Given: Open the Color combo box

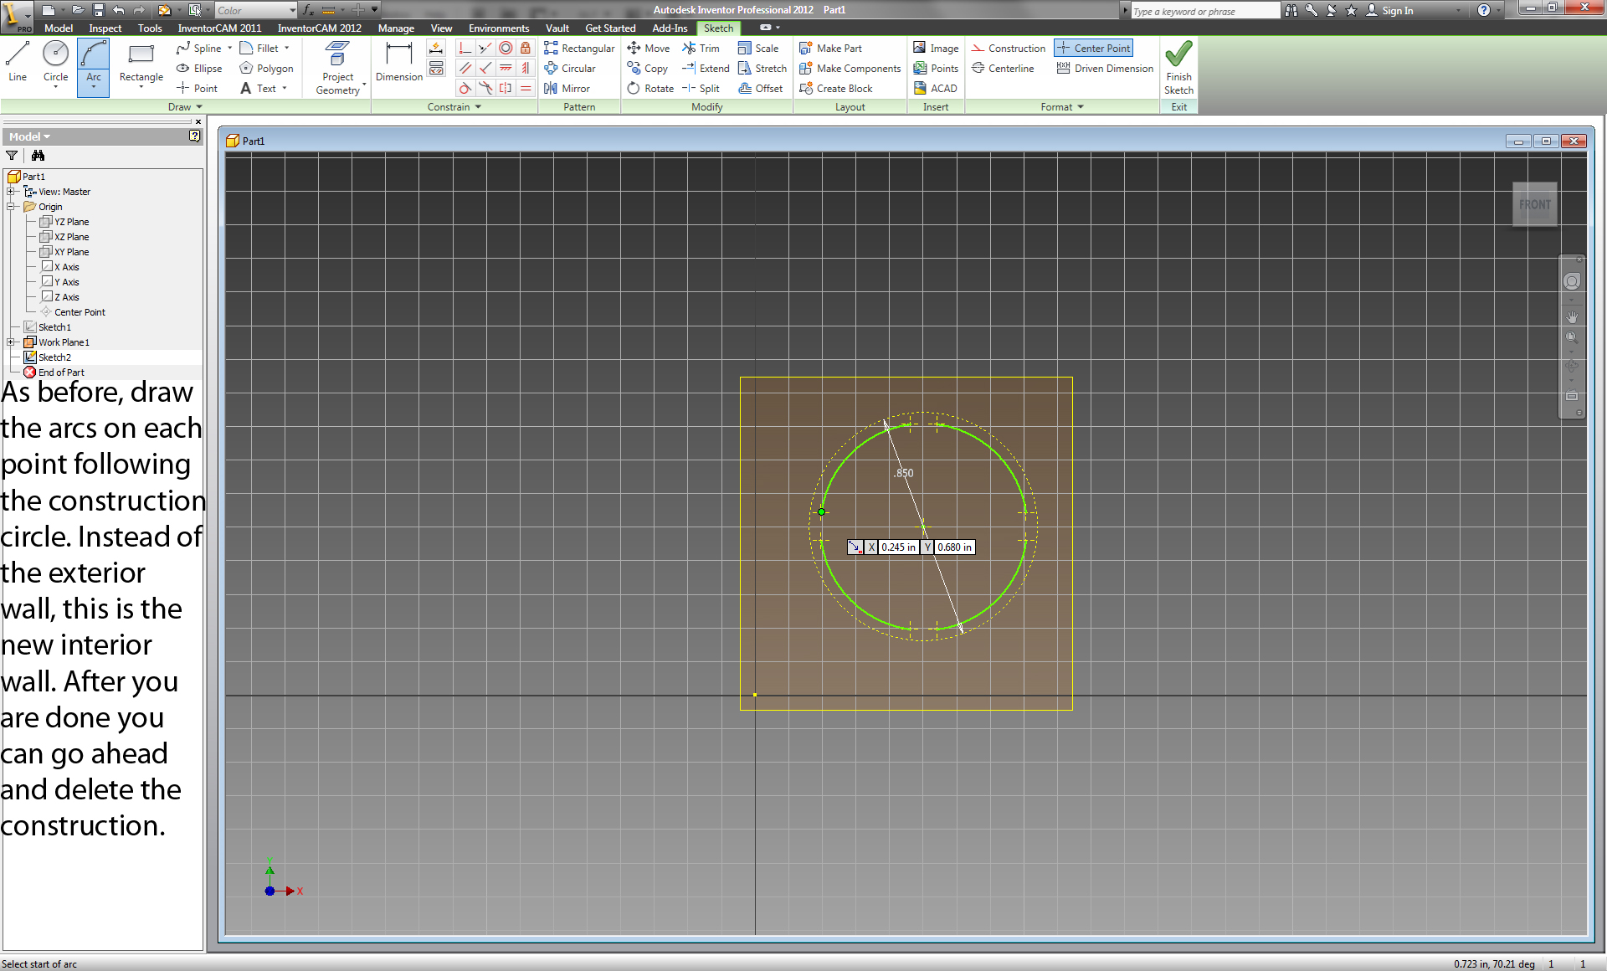Looking at the screenshot, I should pyautogui.click(x=256, y=11).
